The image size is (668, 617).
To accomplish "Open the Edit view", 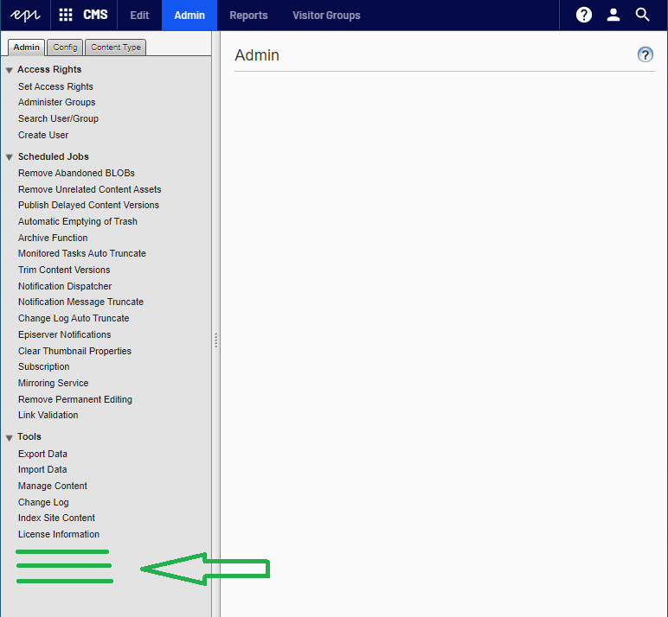I will pos(139,15).
